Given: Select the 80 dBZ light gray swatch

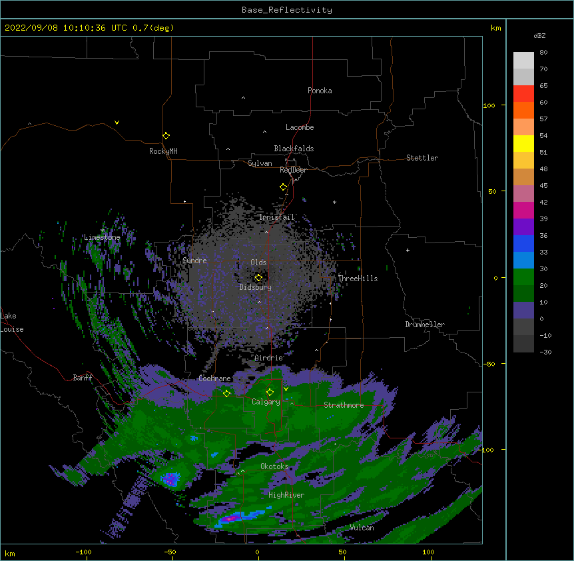Looking at the screenshot, I should 523,60.
